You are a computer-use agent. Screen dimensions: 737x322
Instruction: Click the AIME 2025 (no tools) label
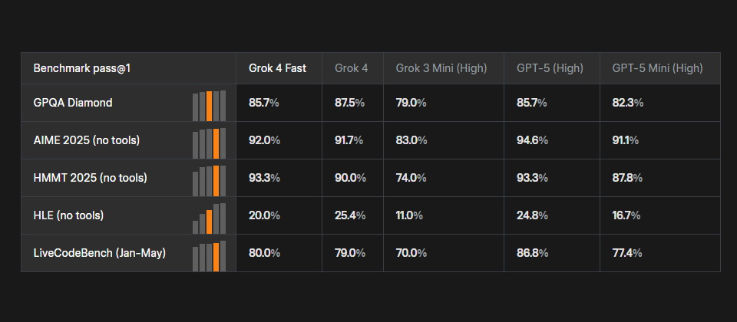point(87,140)
